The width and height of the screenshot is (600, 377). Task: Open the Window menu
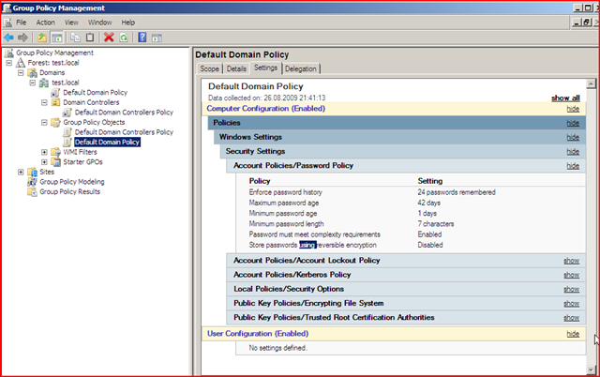coord(100,23)
